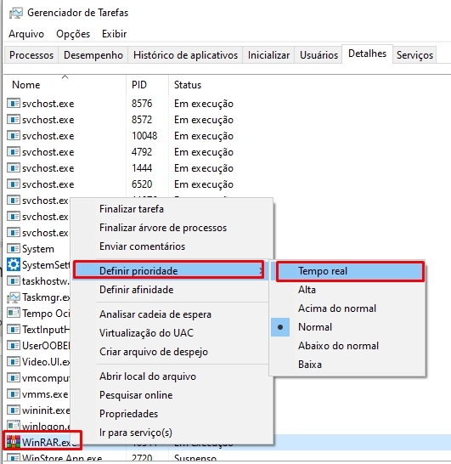This screenshot has height=464, width=451.
Task: Click the winlogon process icon
Action: pyautogui.click(x=14, y=426)
